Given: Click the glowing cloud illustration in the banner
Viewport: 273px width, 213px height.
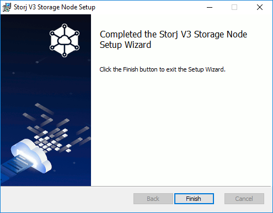Looking at the screenshot, I should click(32, 156).
